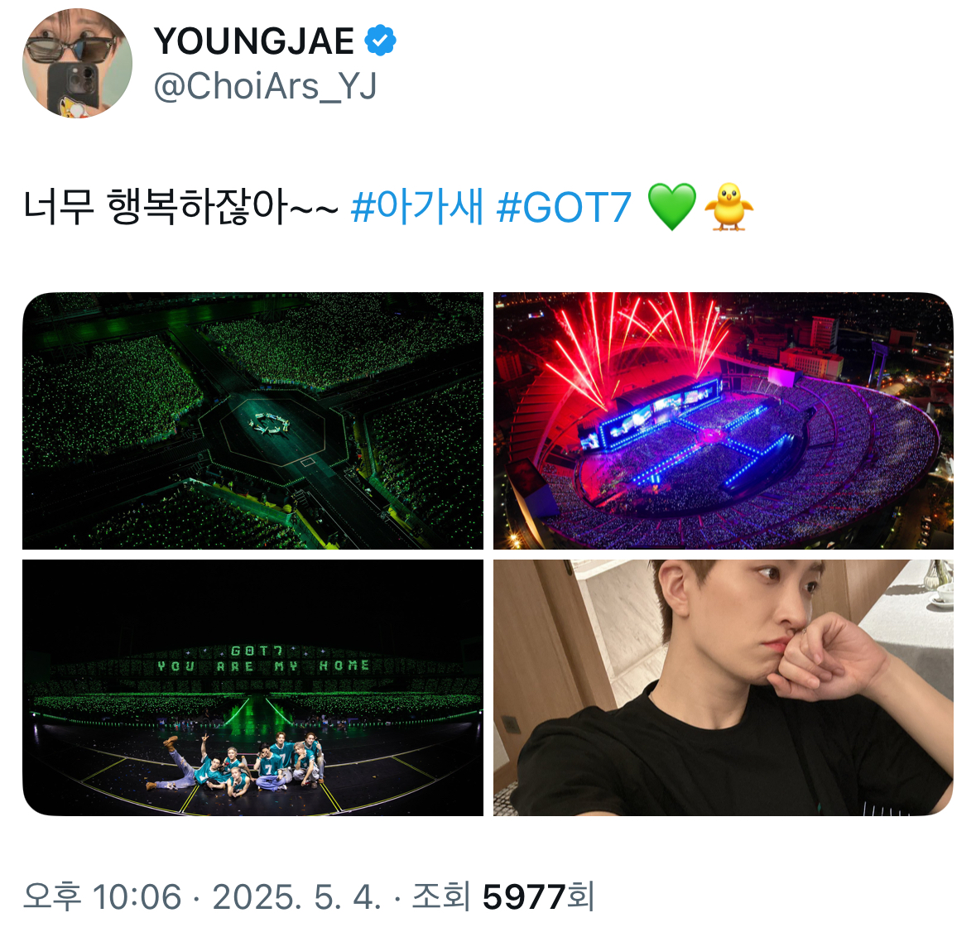Open the selfie in black t-shirt
The width and height of the screenshot is (976, 937).
[x=724, y=688]
